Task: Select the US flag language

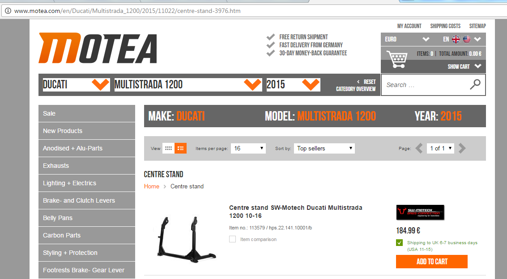Action: tap(467, 39)
